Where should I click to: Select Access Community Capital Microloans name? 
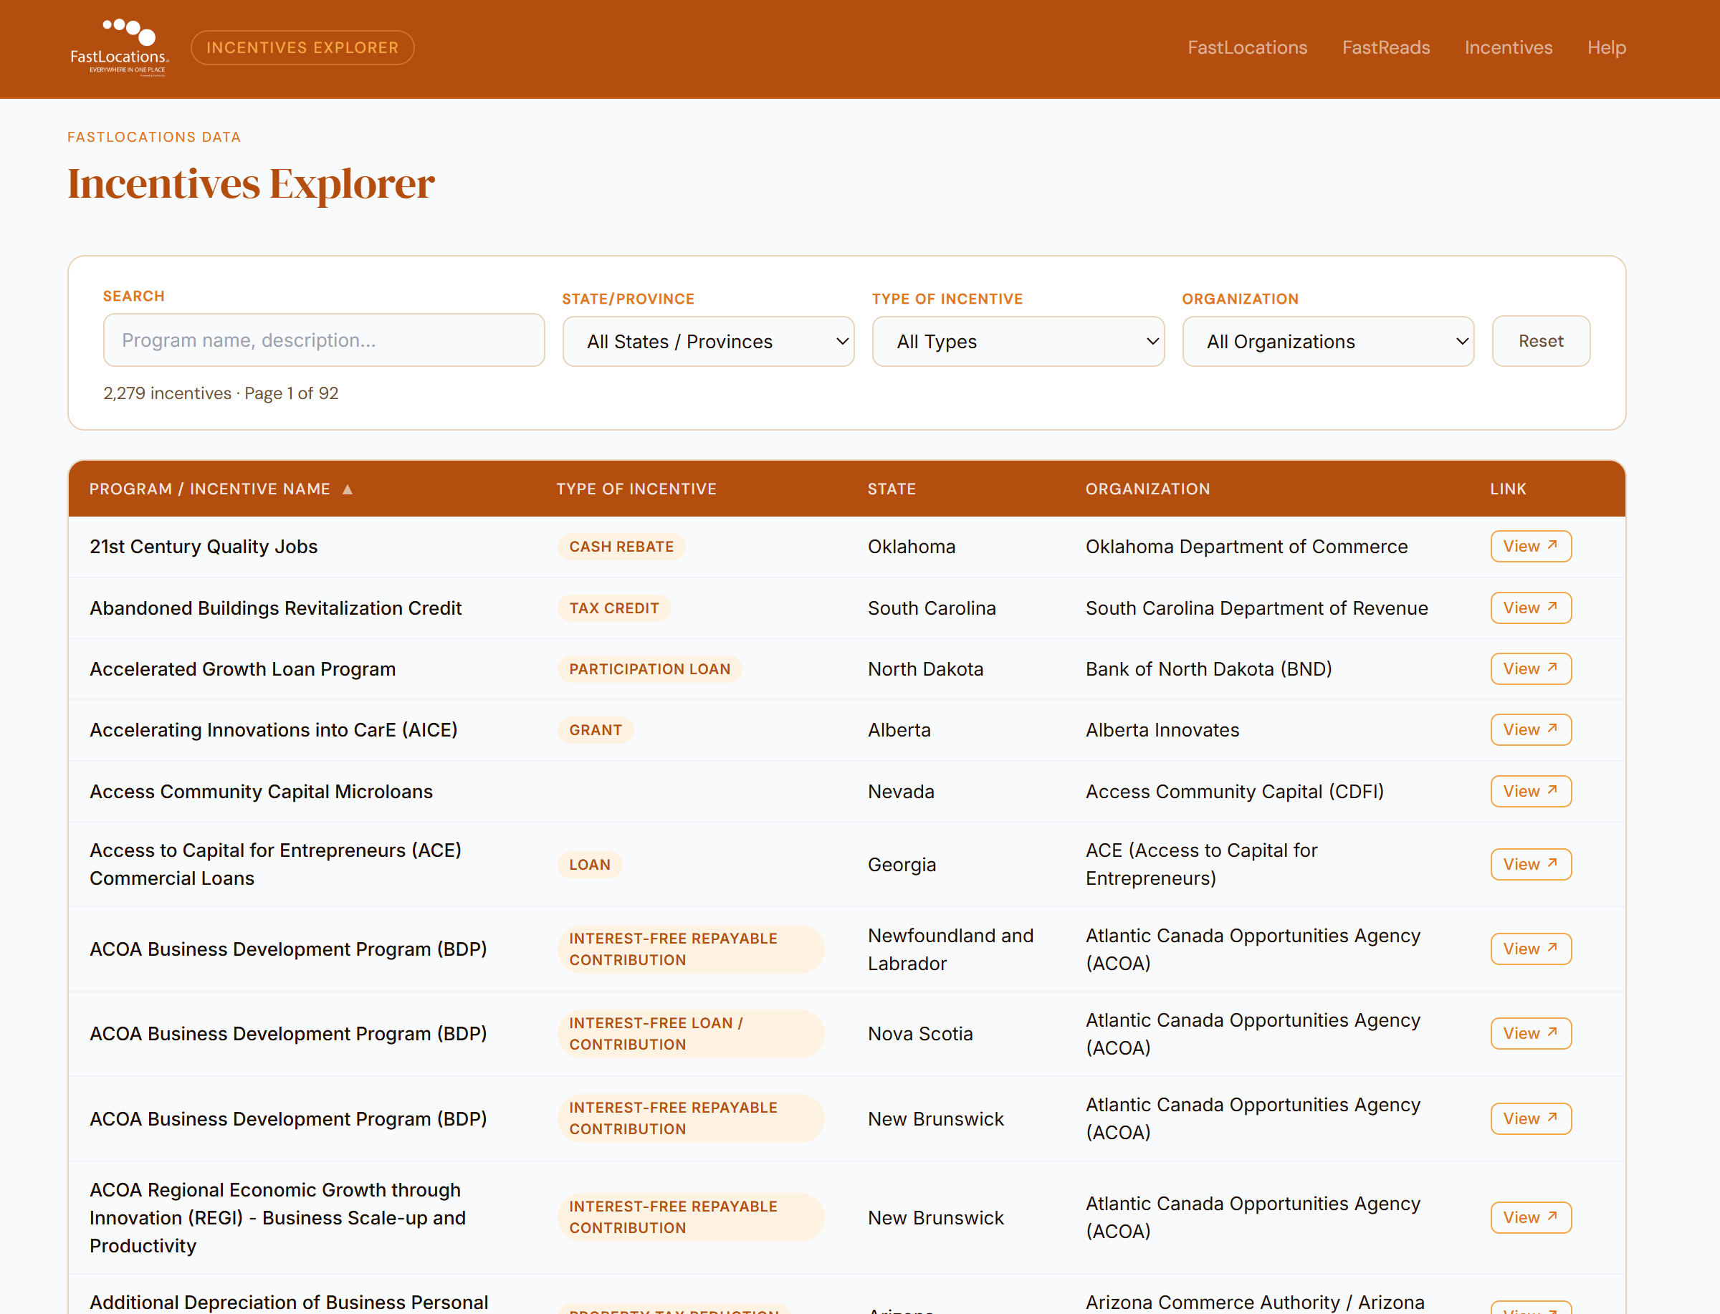point(260,792)
